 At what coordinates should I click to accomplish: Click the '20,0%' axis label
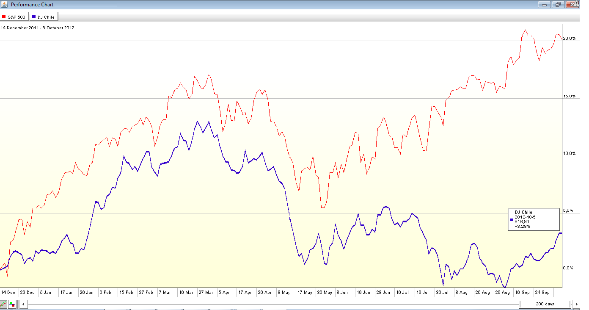(569, 39)
